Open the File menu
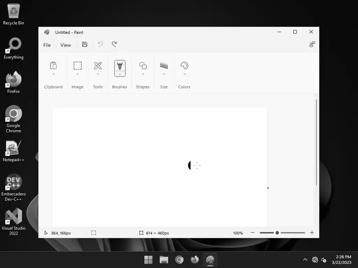The height and width of the screenshot is (268, 358). pyautogui.click(x=47, y=45)
